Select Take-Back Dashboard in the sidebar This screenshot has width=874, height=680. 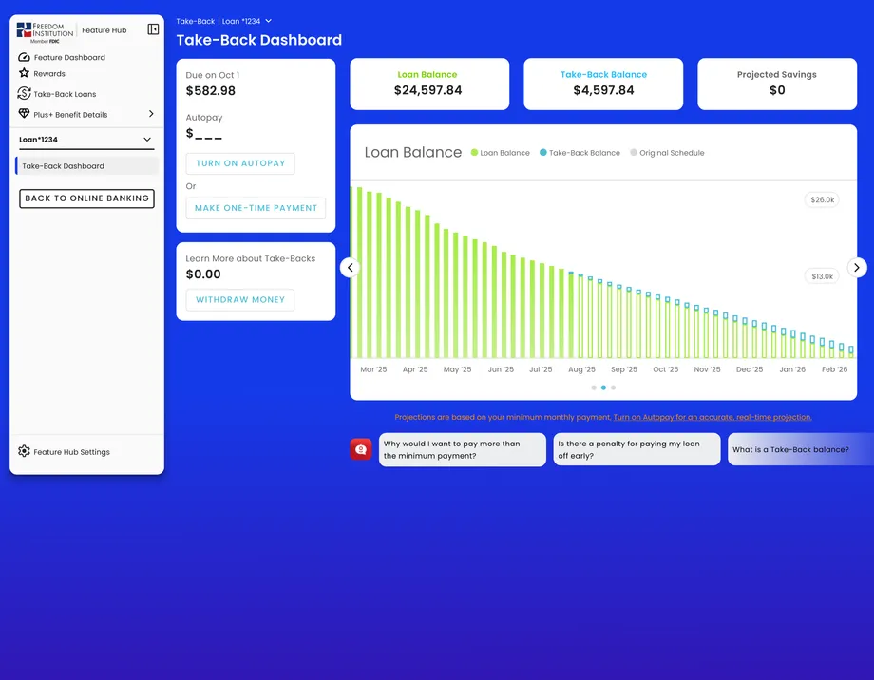click(86, 166)
